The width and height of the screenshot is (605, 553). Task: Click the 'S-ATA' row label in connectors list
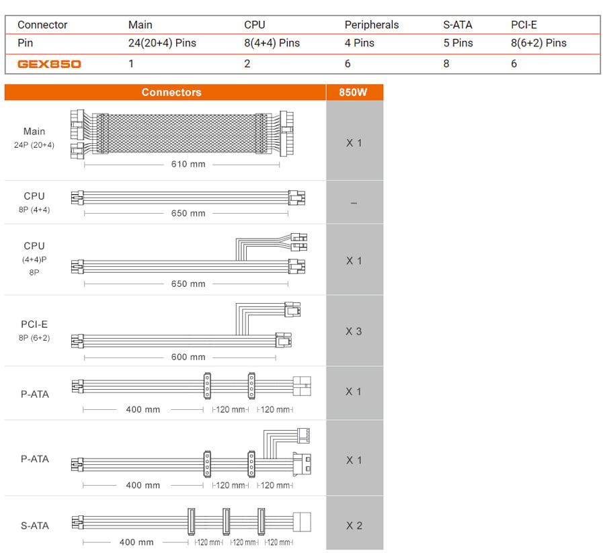35,525
